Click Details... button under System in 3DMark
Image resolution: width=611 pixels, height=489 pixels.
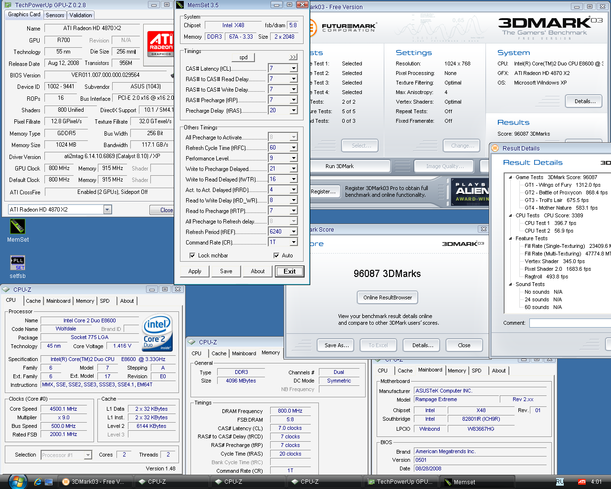click(585, 101)
